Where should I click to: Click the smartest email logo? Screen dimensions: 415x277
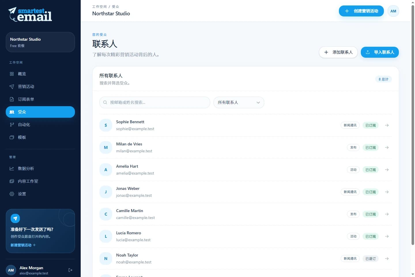(x=30, y=14)
